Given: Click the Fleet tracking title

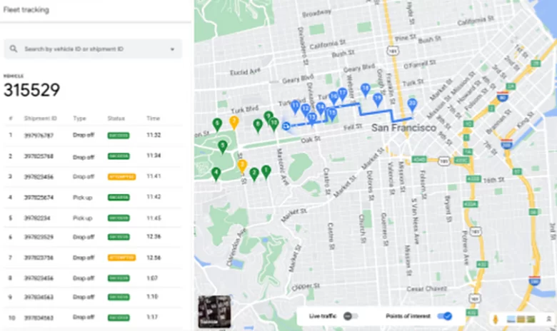Looking at the screenshot, I should 26,9.
